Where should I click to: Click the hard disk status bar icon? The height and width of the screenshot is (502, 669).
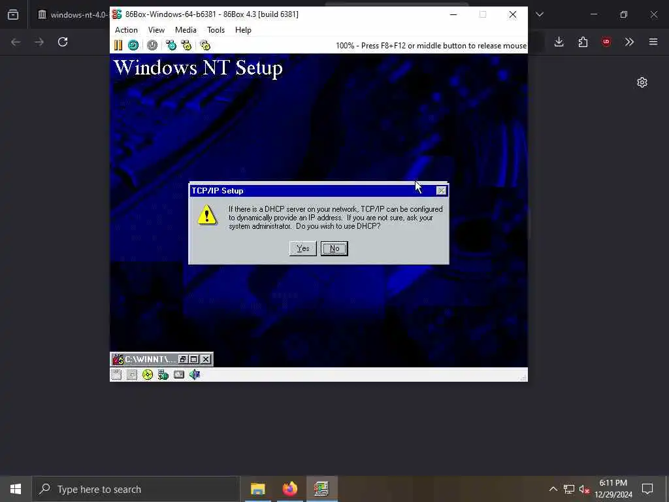point(179,375)
